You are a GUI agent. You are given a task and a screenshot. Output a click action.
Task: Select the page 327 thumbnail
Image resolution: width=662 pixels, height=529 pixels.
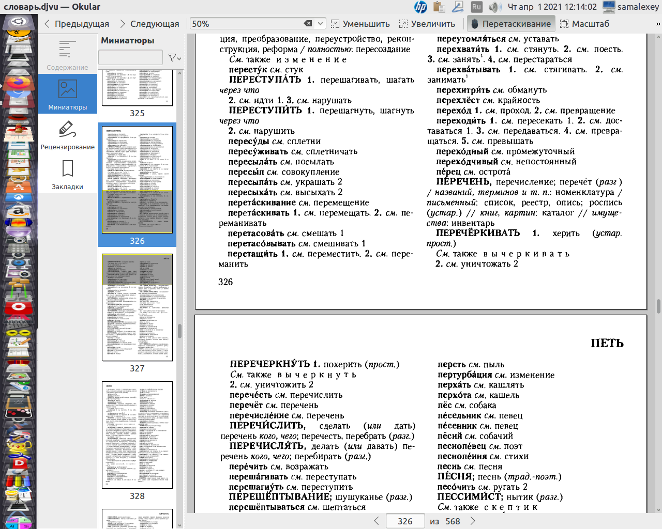click(137, 312)
